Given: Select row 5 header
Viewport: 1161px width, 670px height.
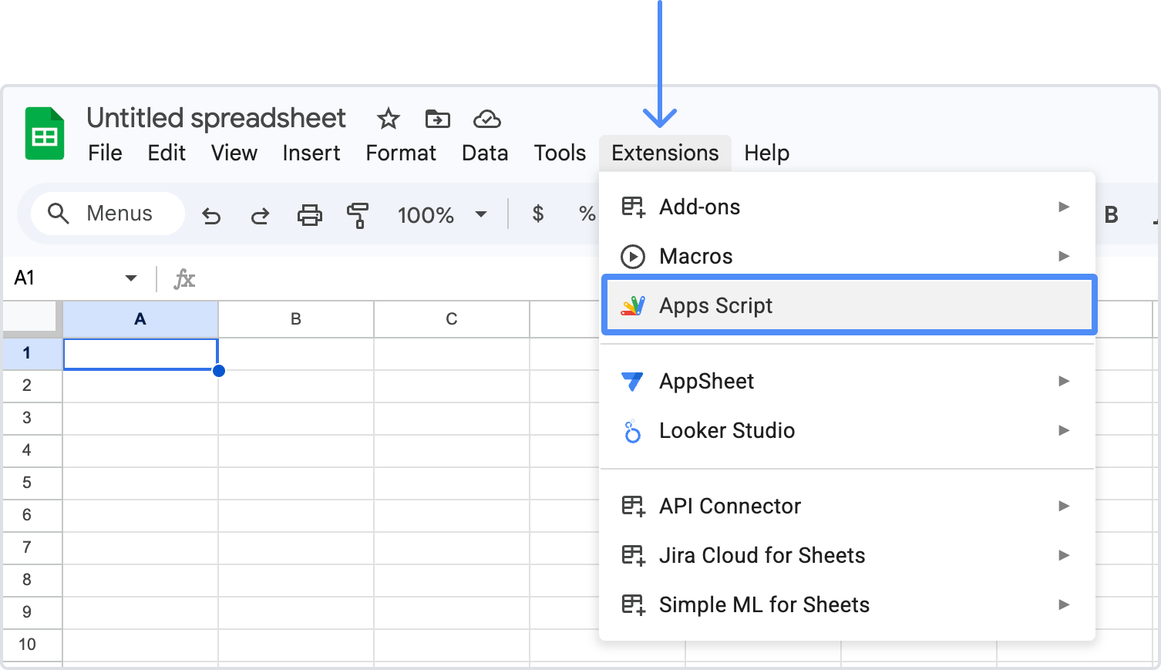Looking at the screenshot, I should click(32, 483).
